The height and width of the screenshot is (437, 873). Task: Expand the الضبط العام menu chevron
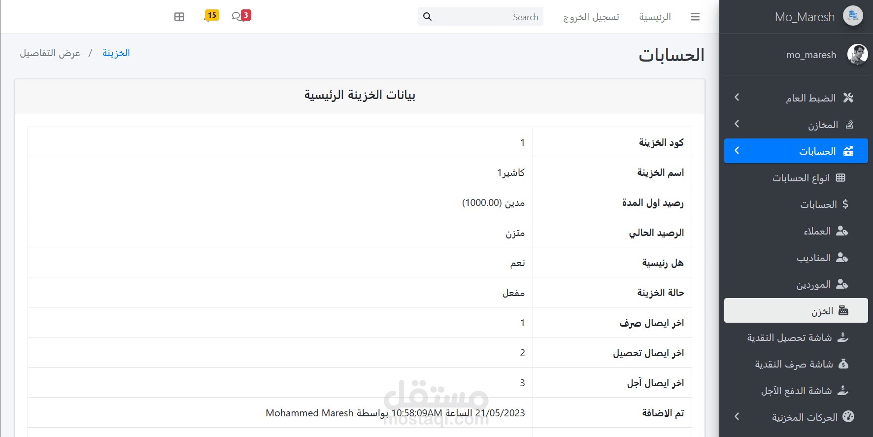pos(737,98)
